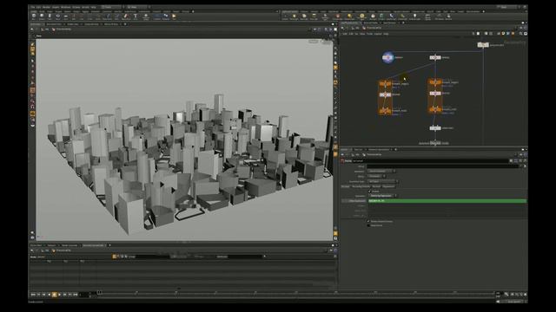This screenshot has width=556, height=312.
Task: Select the Sphere shelf tool
Action: click(42, 16)
